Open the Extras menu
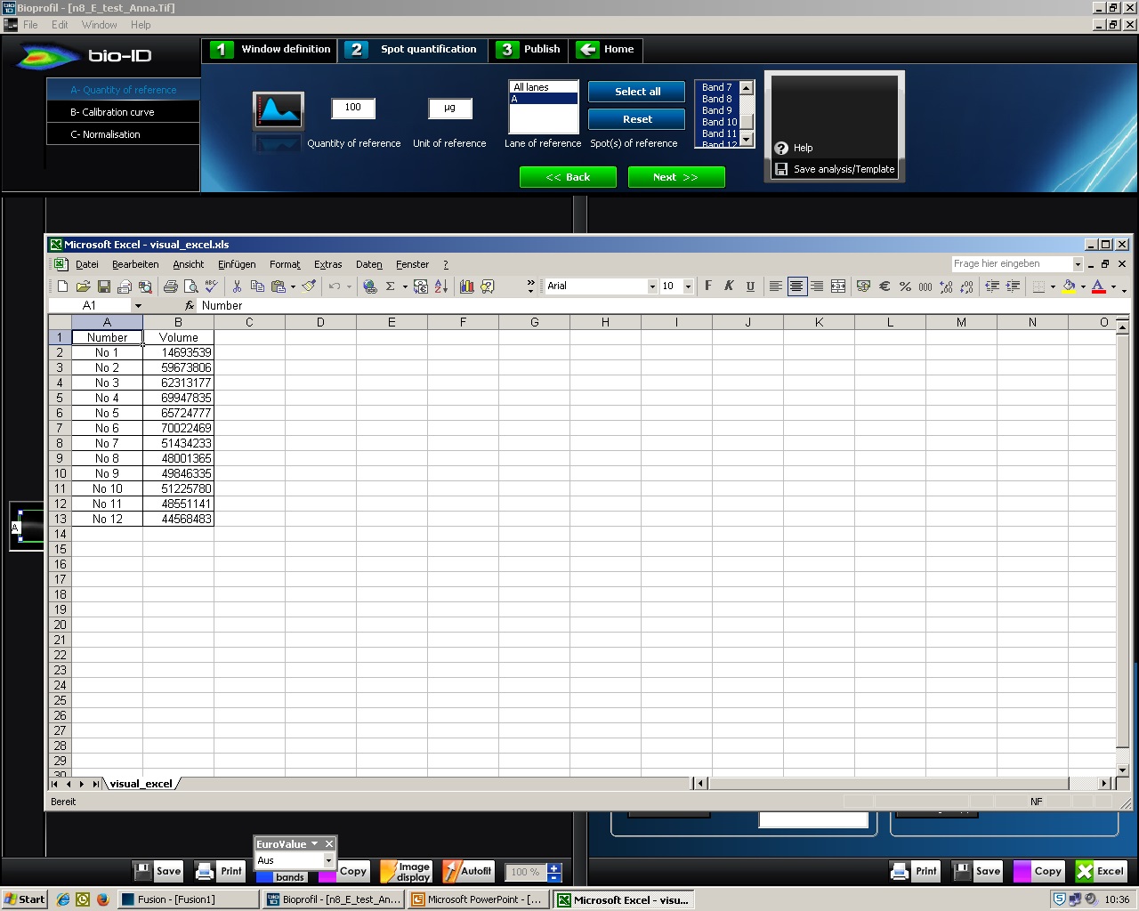 click(327, 264)
